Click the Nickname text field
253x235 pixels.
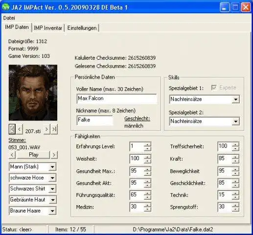click(94, 120)
